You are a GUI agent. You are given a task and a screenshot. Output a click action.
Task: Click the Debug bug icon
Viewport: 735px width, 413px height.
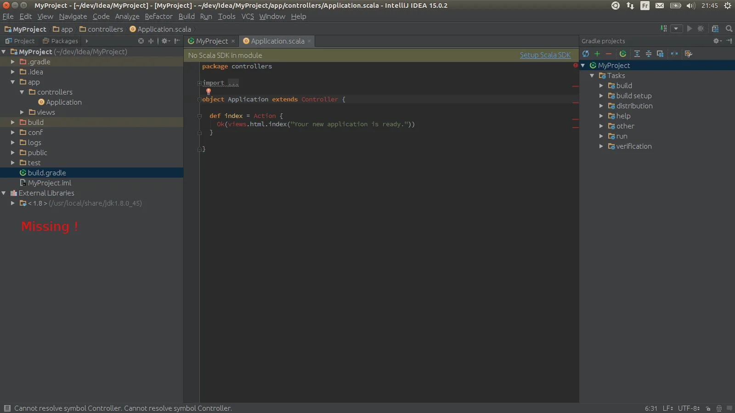(x=701, y=28)
